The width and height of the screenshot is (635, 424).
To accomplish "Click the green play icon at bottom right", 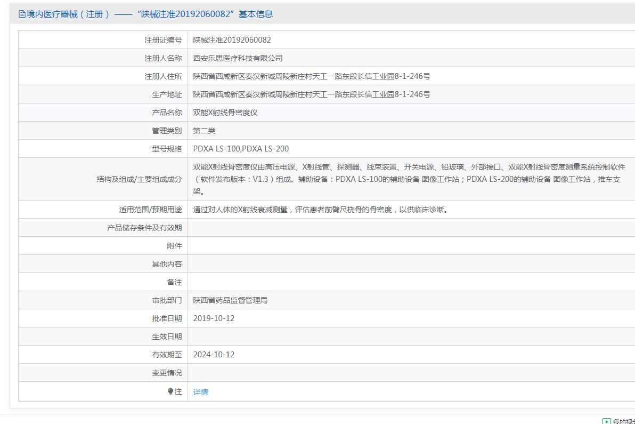I will point(607,421).
